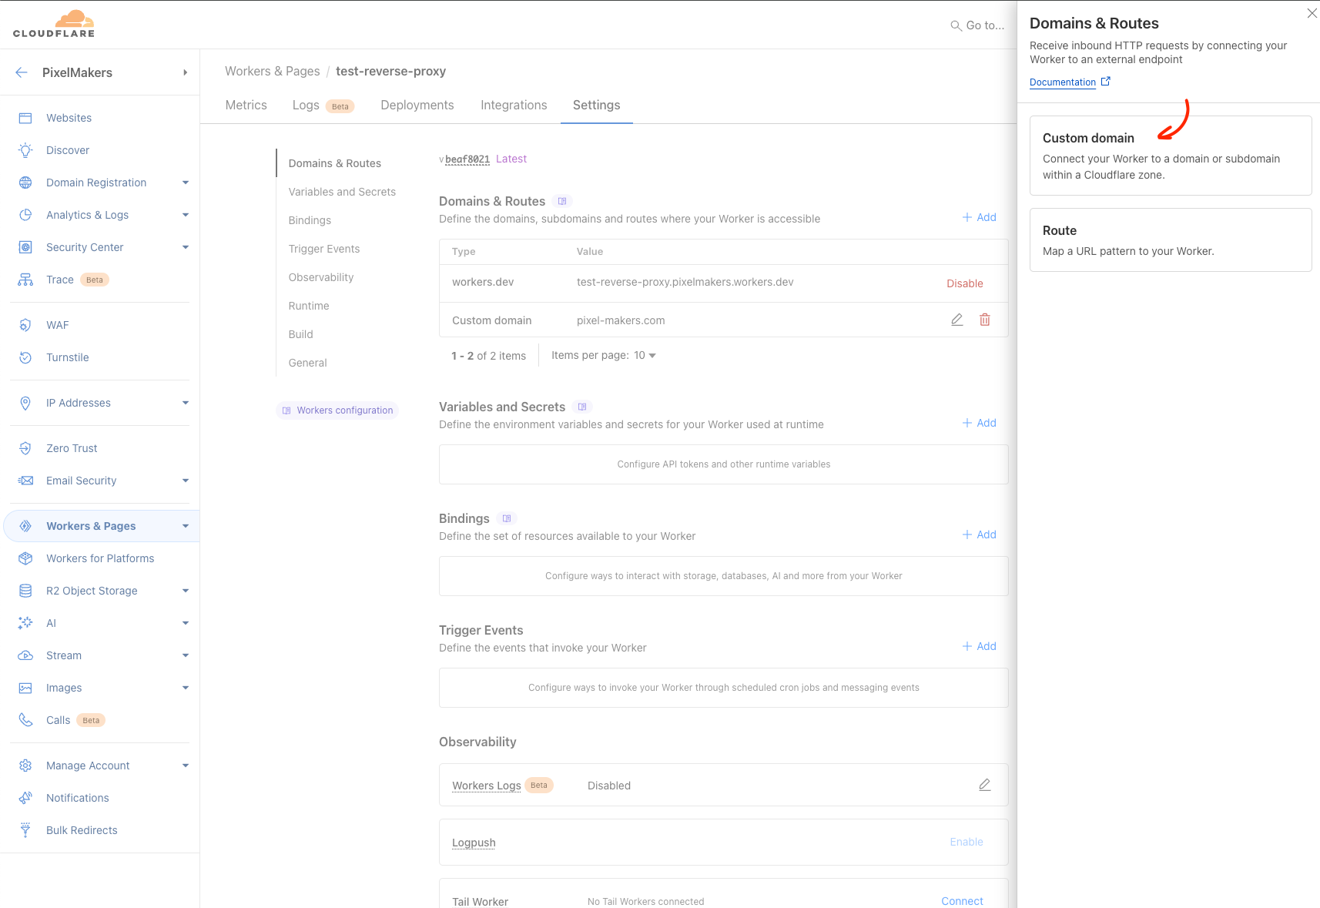Jump to Trigger Events settings section
The height and width of the screenshot is (908, 1320).
324,249
